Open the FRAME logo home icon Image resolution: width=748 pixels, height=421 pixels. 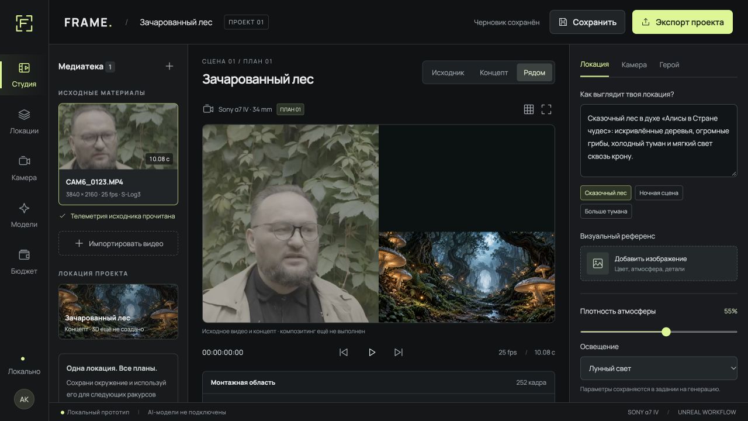point(24,22)
